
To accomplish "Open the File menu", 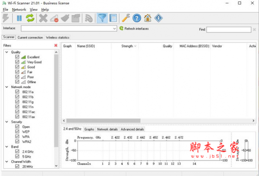I will (x=6, y=9).
